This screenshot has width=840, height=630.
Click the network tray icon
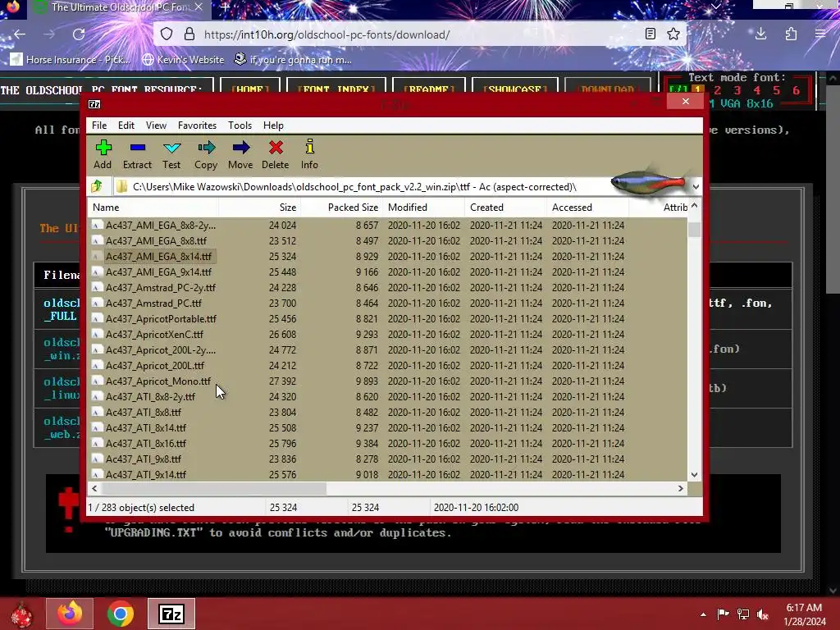pyautogui.click(x=743, y=614)
